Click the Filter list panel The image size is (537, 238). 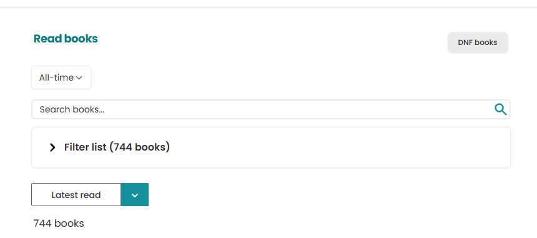click(x=270, y=147)
